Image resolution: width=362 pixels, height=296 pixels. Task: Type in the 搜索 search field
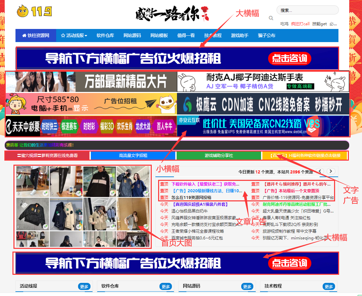pyautogui.click(x=307, y=10)
